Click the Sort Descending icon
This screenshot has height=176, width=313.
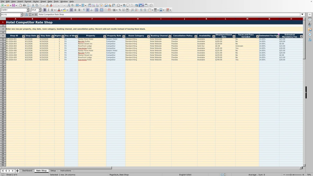tap(97, 5)
